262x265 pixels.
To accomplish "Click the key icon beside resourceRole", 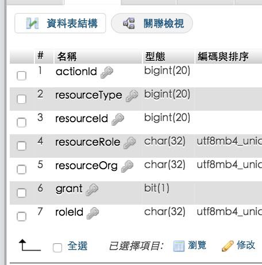I will [130, 143].
